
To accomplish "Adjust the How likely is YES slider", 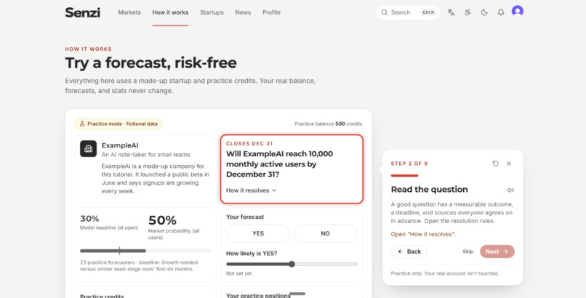I will (x=292, y=264).
